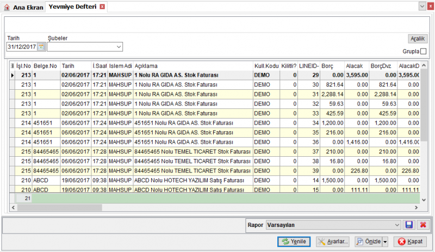This screenshot has width=435, height=252.
Task: Click the grid scroll right arrow
Action: 416,207
